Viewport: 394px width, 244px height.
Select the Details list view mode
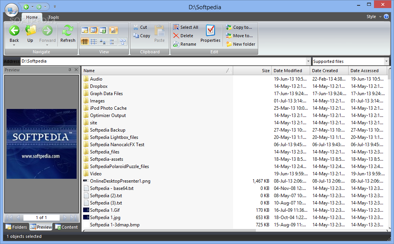coord(85,41)
